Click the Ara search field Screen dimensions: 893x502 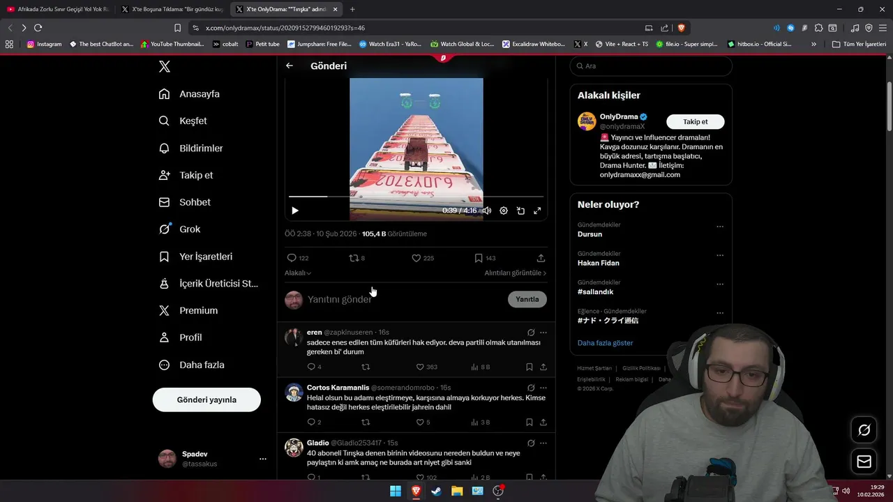point(651,66)
